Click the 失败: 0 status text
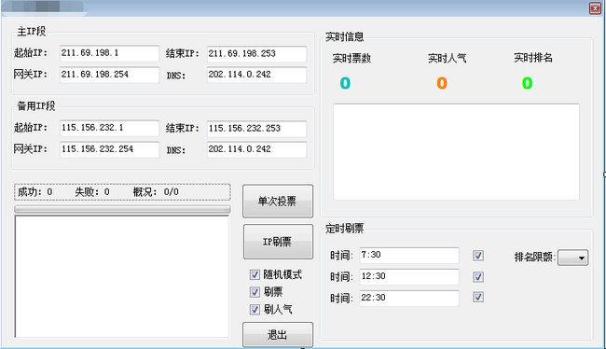606x349 pixels. coord(92,192)
